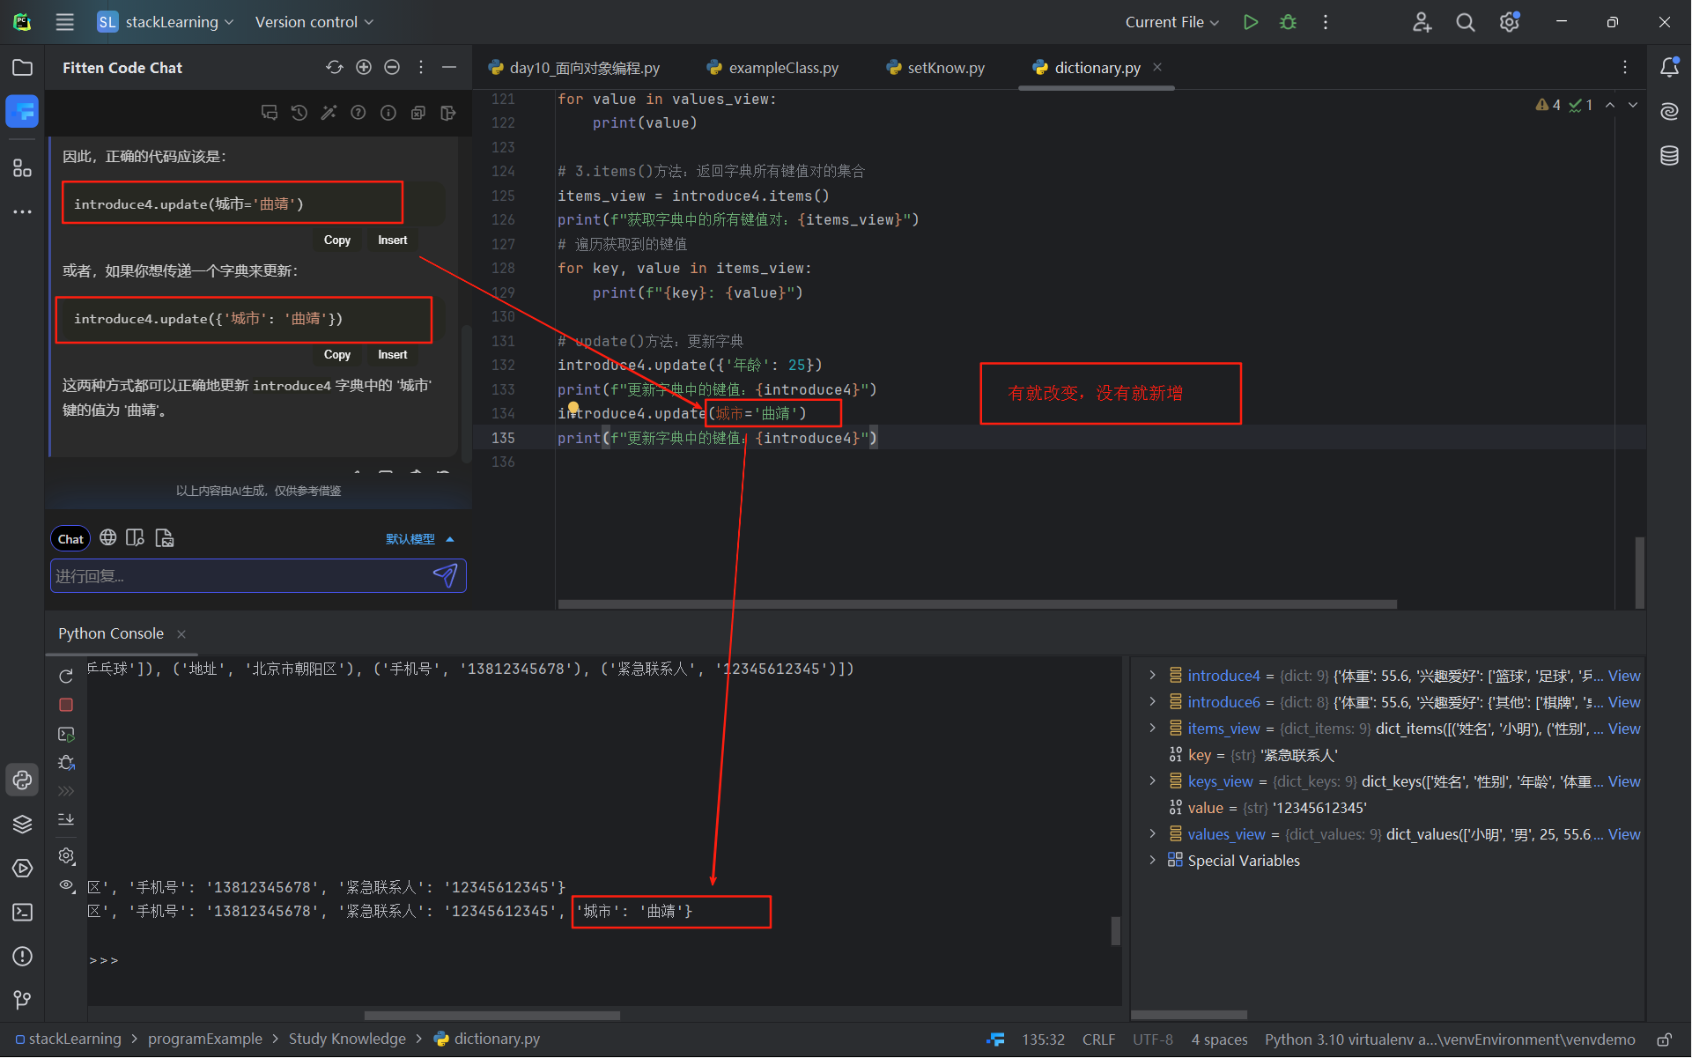Open the Fitten Code sidebar panel
The height and width of the screenshot is (1058, 1692).
point(22,112)
